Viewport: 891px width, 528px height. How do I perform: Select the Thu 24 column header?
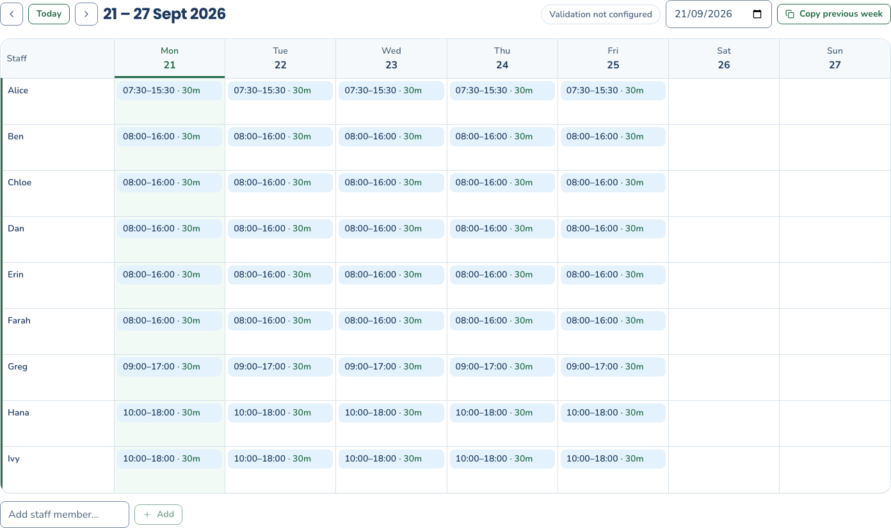click(x=502, y=58)
